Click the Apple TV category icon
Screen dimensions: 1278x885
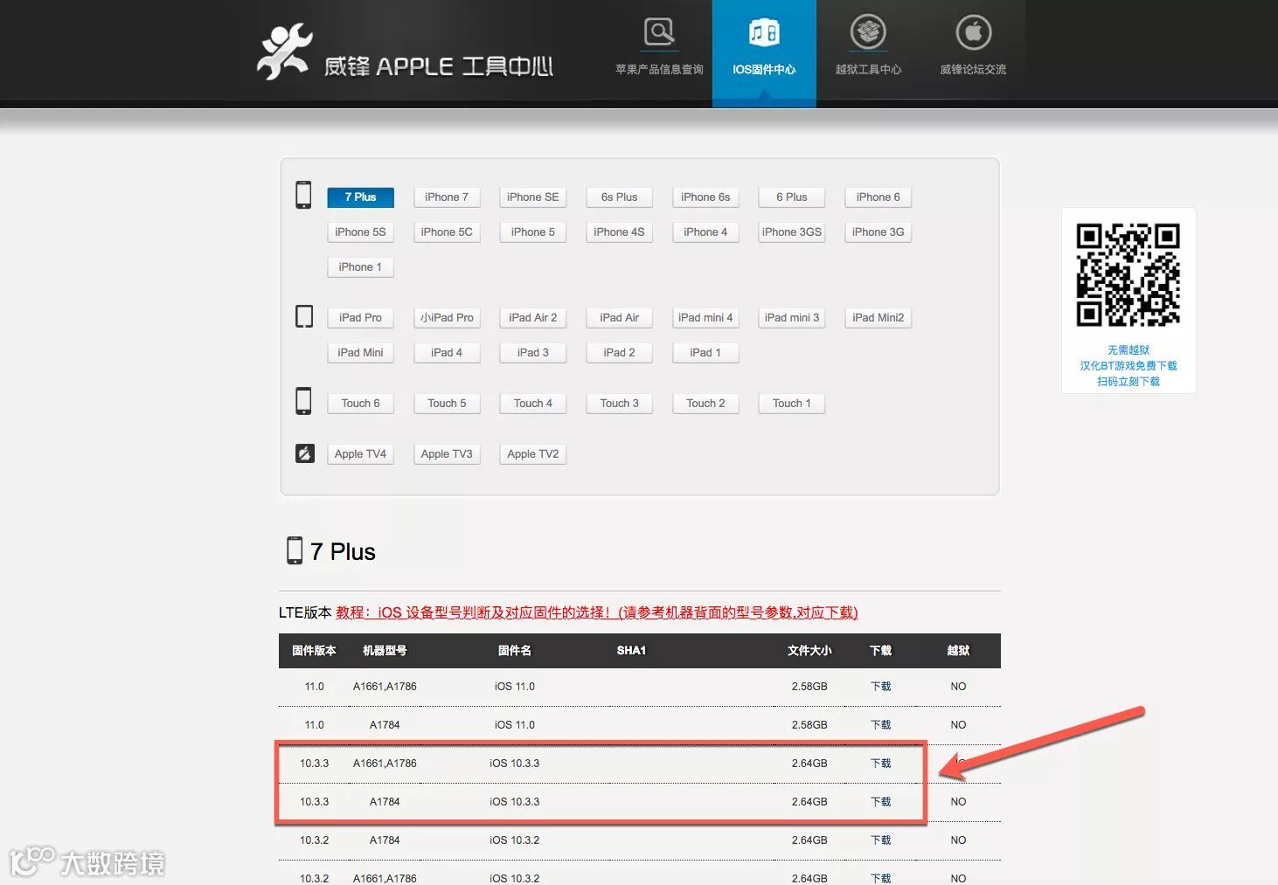(x=305, y=453)
